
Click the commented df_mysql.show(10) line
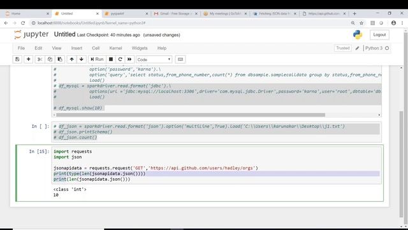(78, 108)
